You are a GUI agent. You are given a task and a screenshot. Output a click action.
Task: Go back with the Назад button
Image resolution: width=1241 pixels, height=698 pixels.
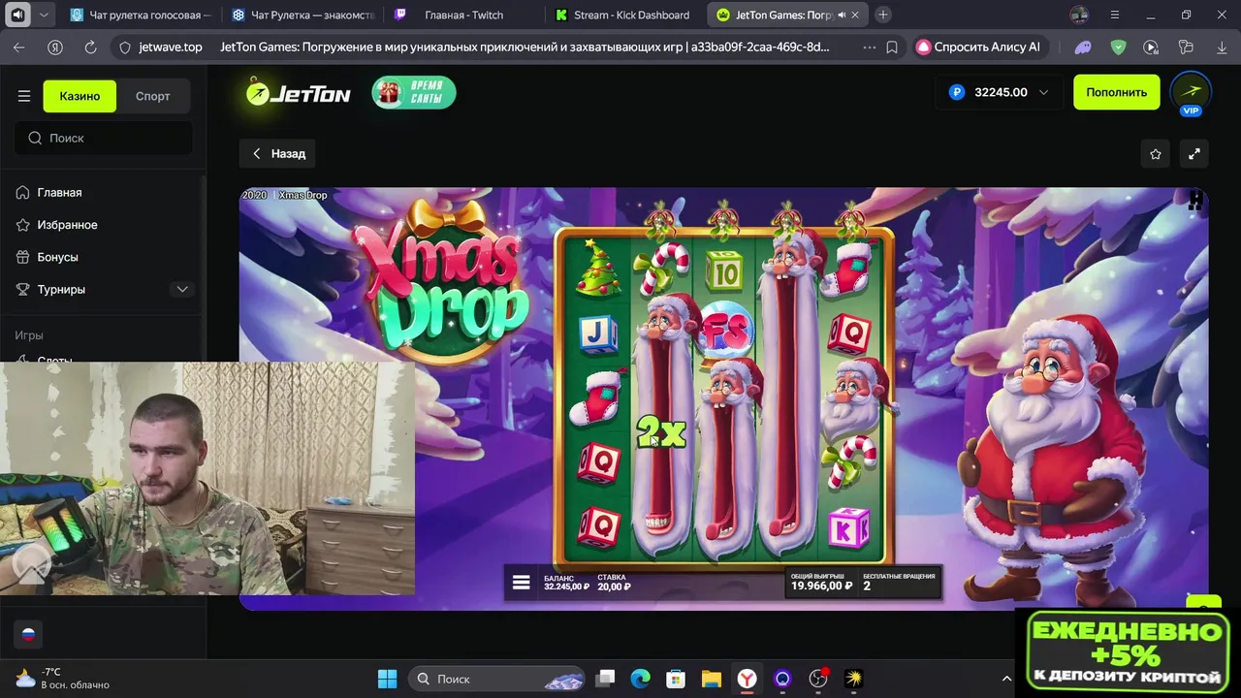[279, 153]
